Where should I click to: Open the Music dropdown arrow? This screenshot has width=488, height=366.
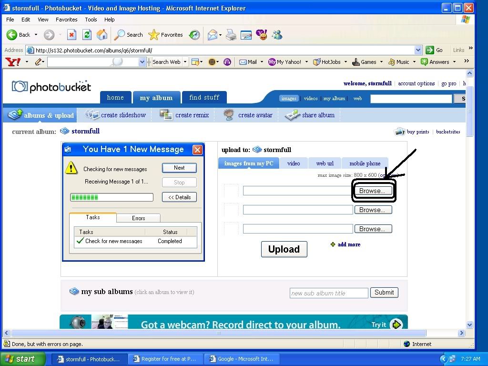(x=414, y=62)
